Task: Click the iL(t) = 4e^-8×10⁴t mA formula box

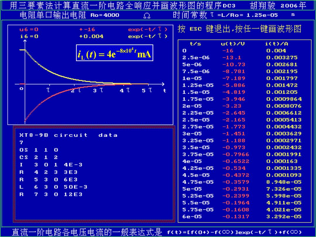Action: 115,53
